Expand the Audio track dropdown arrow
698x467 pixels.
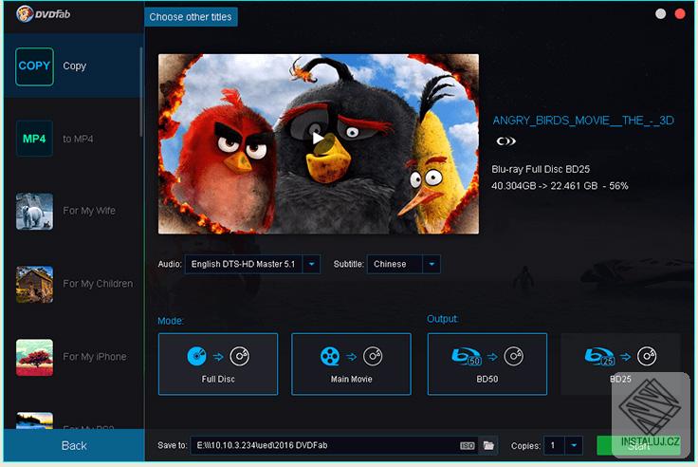(312, 264)
